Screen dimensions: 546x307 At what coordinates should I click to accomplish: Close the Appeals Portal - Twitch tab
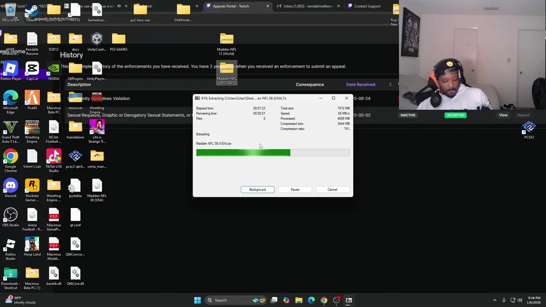point(267,6)
